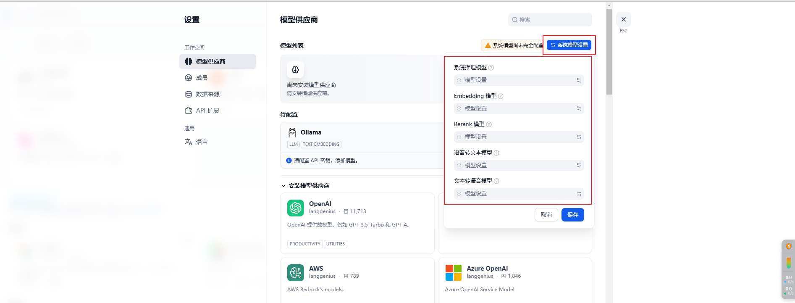The image size is (795, 303).
Task: Click the Ollama llama icon
Action: tap(292, 133)
